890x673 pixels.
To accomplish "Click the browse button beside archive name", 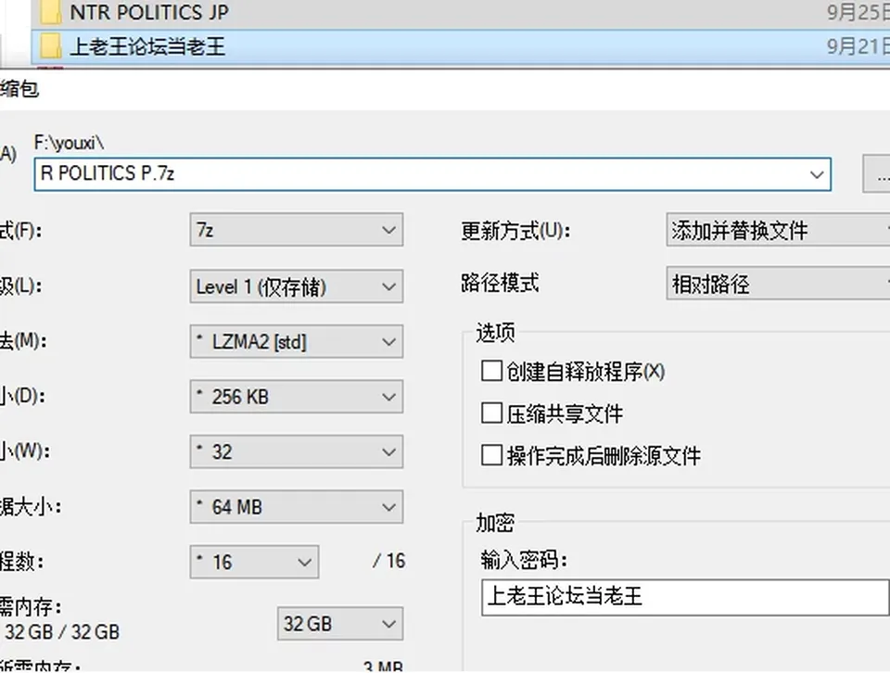I will [x=877, y=174].
